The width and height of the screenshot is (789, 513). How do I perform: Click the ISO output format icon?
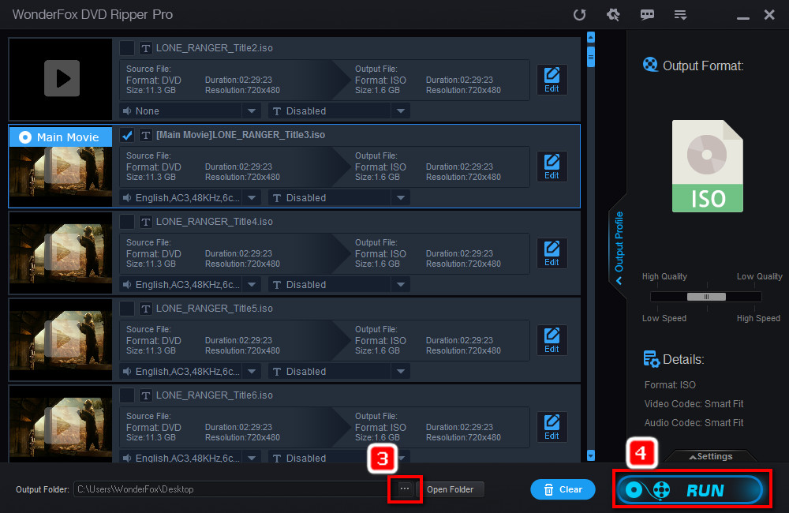click(708, 166)
